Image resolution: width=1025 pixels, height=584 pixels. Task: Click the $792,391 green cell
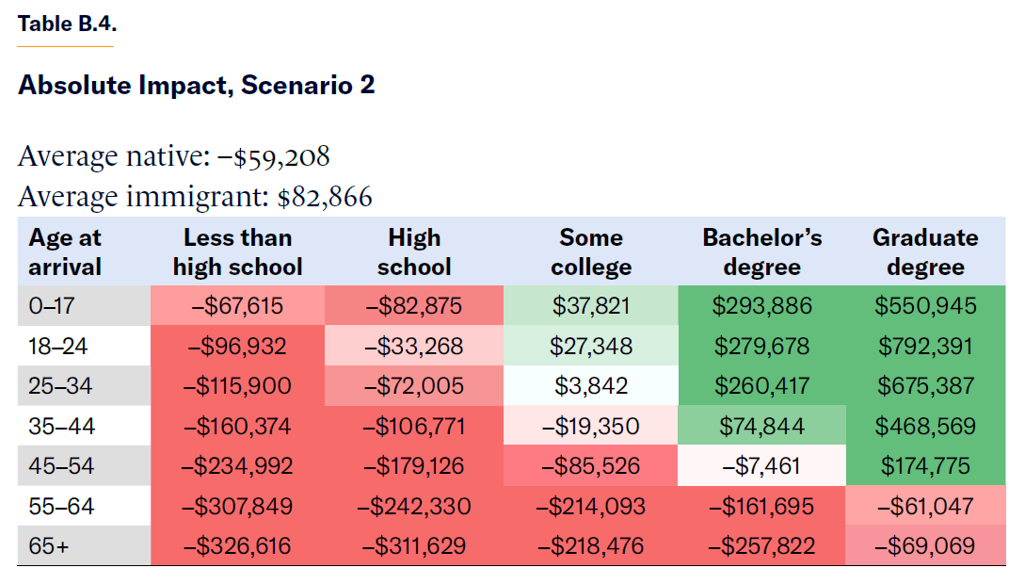(x=925, y=346)
